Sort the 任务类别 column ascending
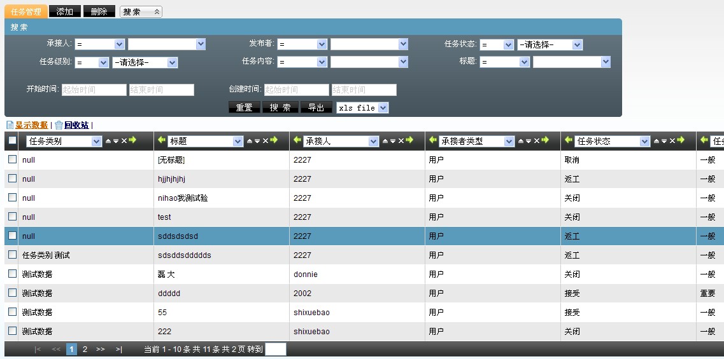Screen dimensions: 724x359 click(108, 141)
